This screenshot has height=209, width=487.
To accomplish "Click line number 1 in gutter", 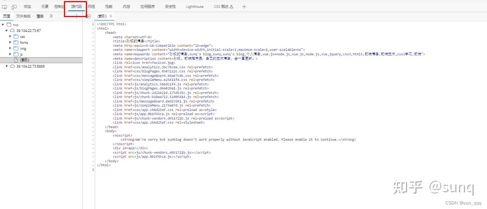I will click(93, 24).
